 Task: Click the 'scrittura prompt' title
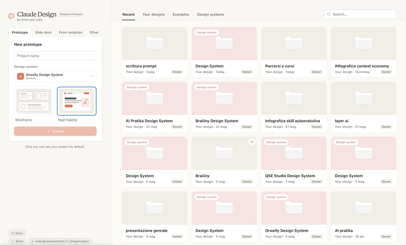(x=141, y=66)
